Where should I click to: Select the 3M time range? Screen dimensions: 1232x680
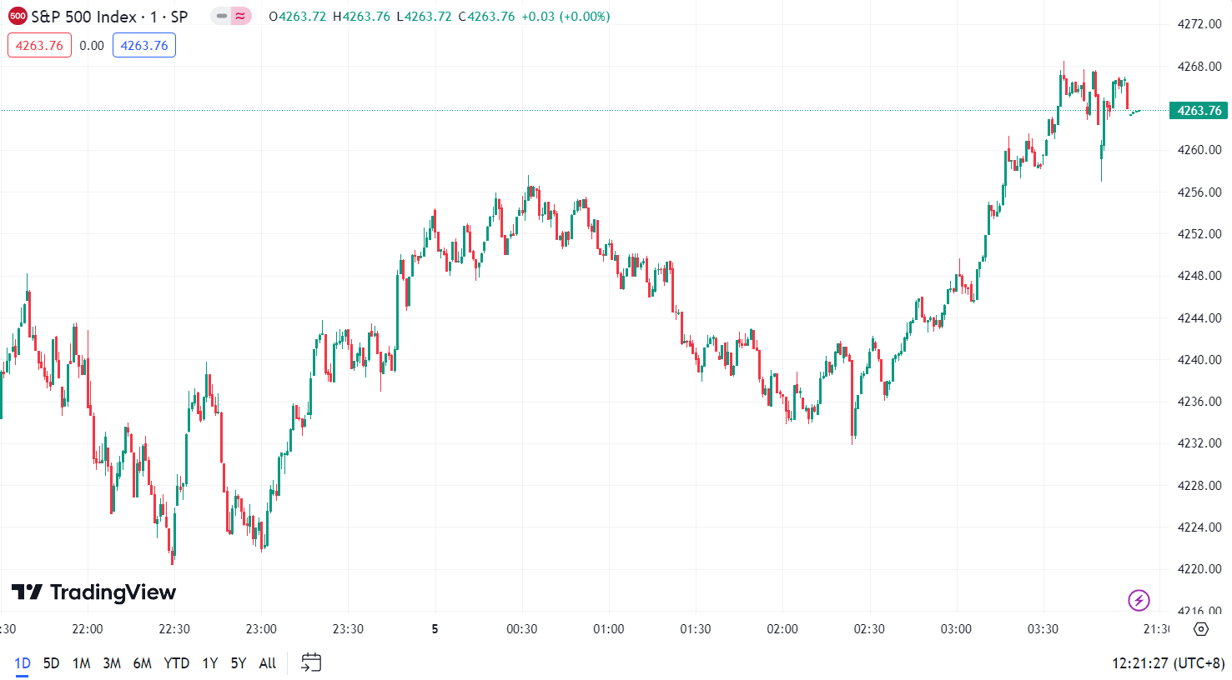[112, 663]
